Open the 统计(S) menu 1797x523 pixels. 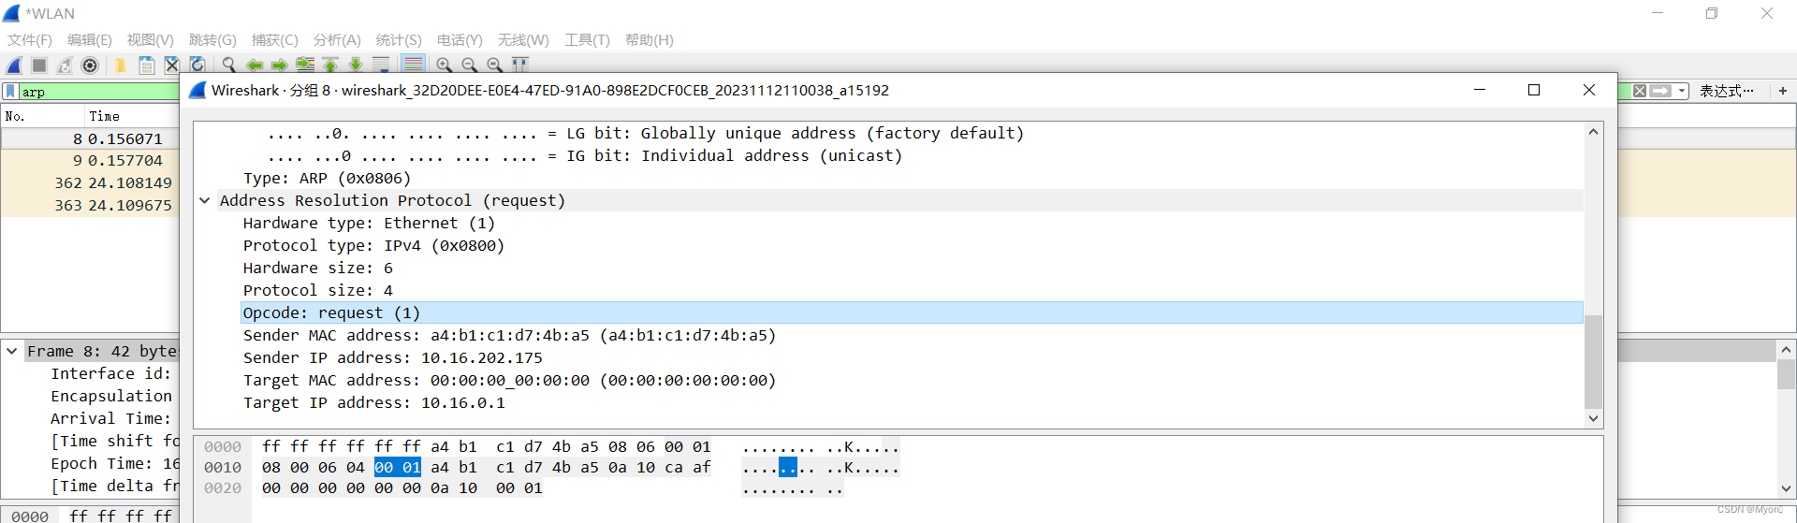tap(399, 40)
